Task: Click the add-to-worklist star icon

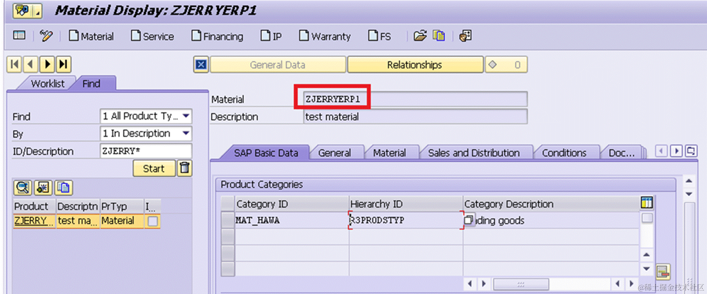Action: pos(43,188)
